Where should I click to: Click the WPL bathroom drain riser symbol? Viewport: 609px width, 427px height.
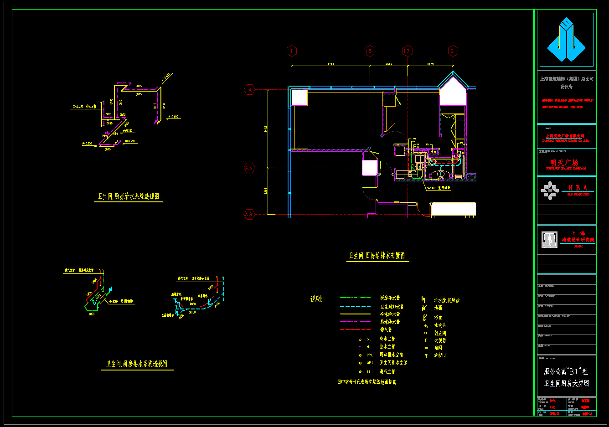coord(360,363)
